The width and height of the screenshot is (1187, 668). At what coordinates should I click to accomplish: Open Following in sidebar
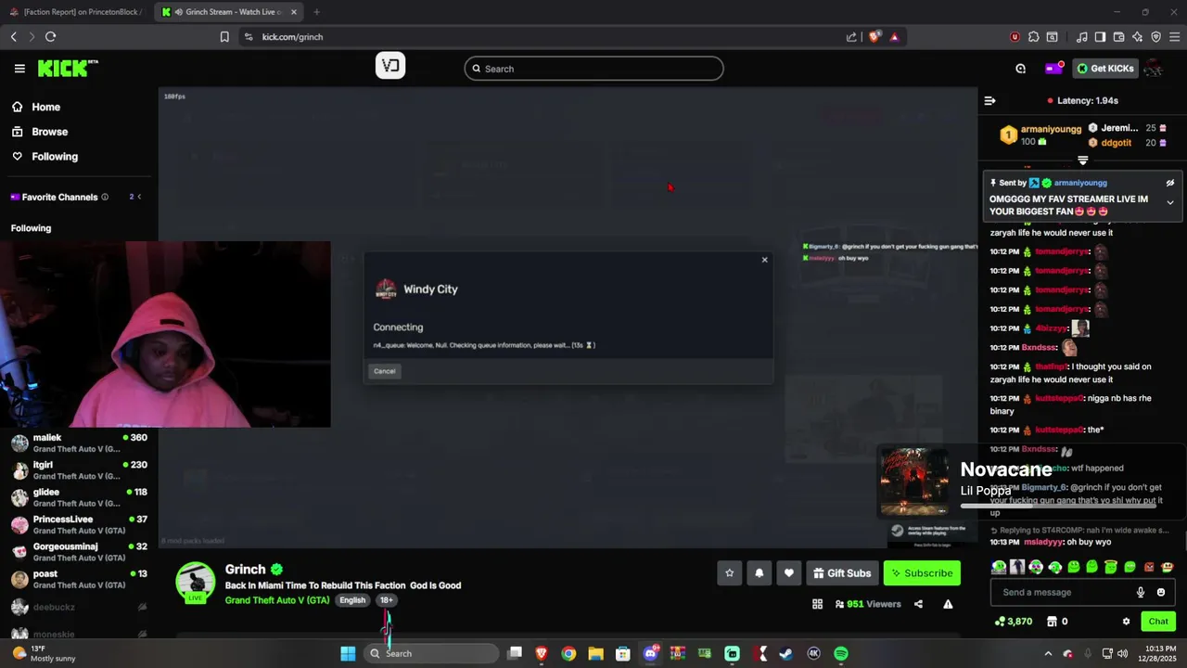55,157
